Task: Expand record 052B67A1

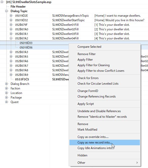Action: (11, 34)
